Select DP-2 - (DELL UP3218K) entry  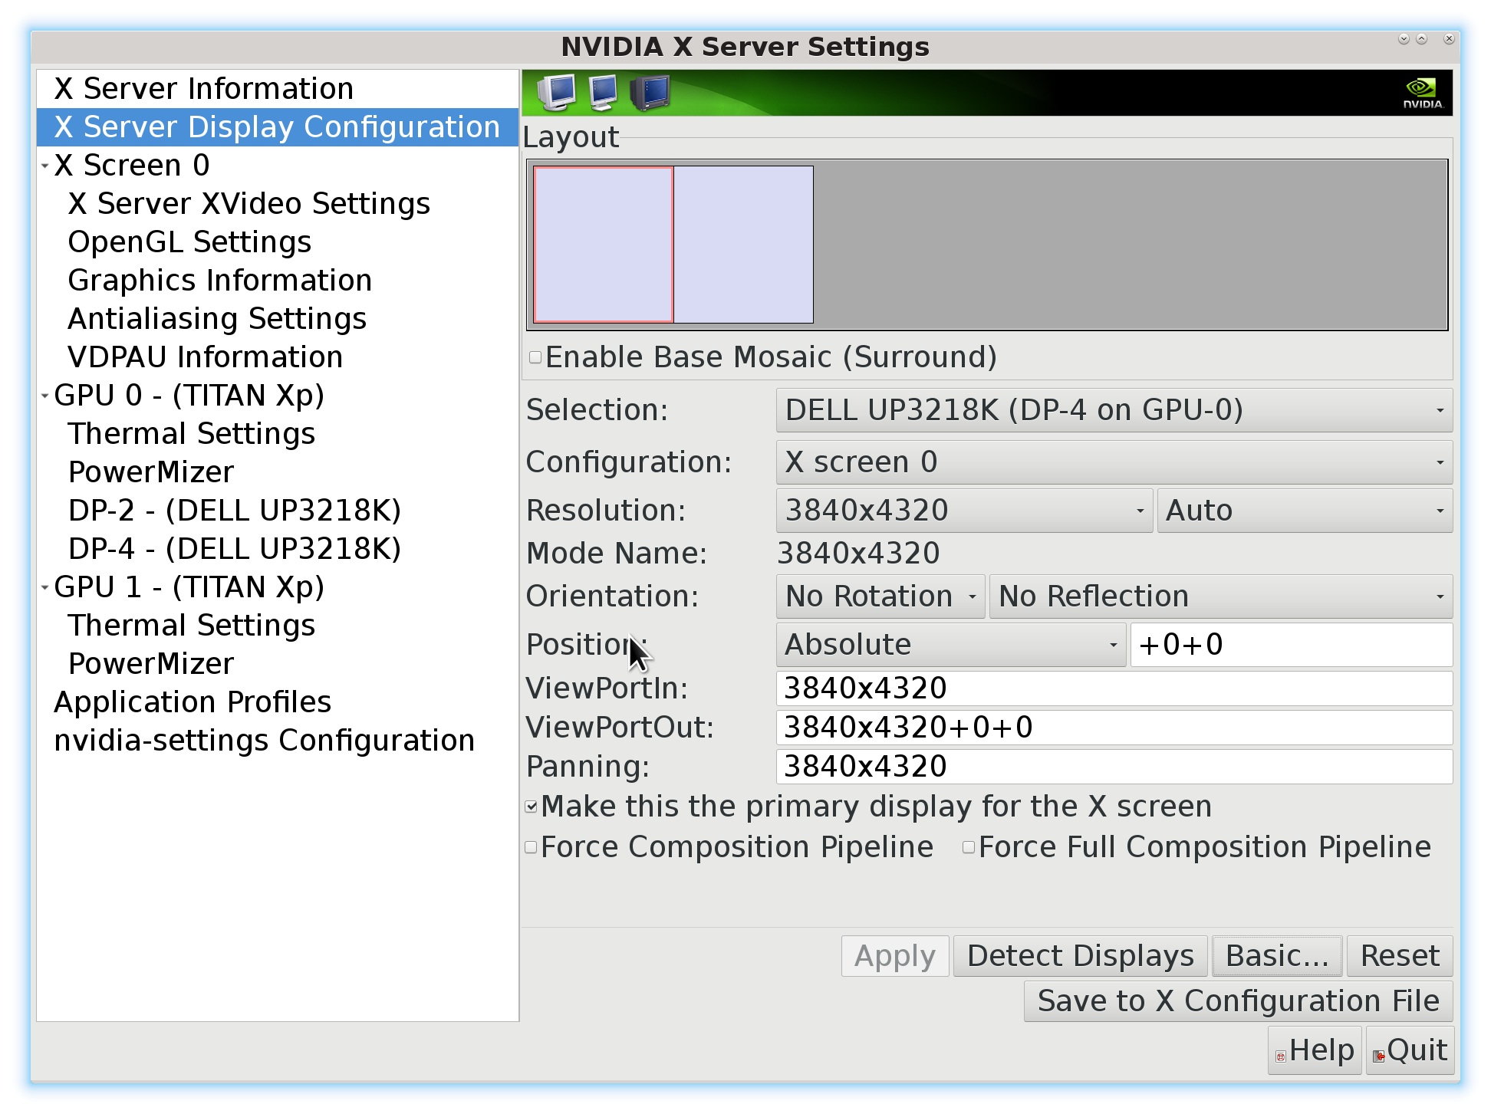click(278, 511)
